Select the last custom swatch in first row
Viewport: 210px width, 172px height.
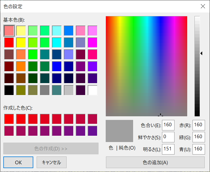[x=93, y=119]
